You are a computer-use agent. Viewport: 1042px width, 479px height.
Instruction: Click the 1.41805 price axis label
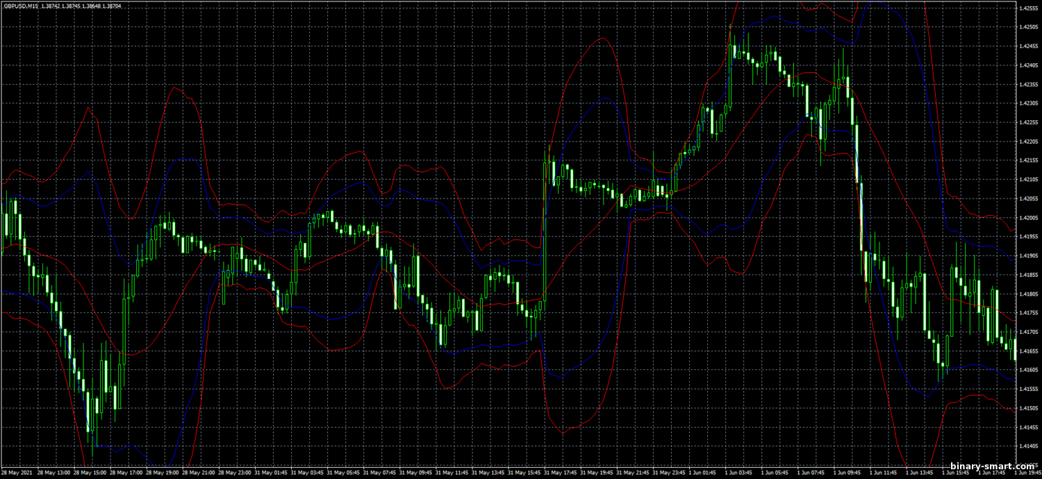point(1028,294)
